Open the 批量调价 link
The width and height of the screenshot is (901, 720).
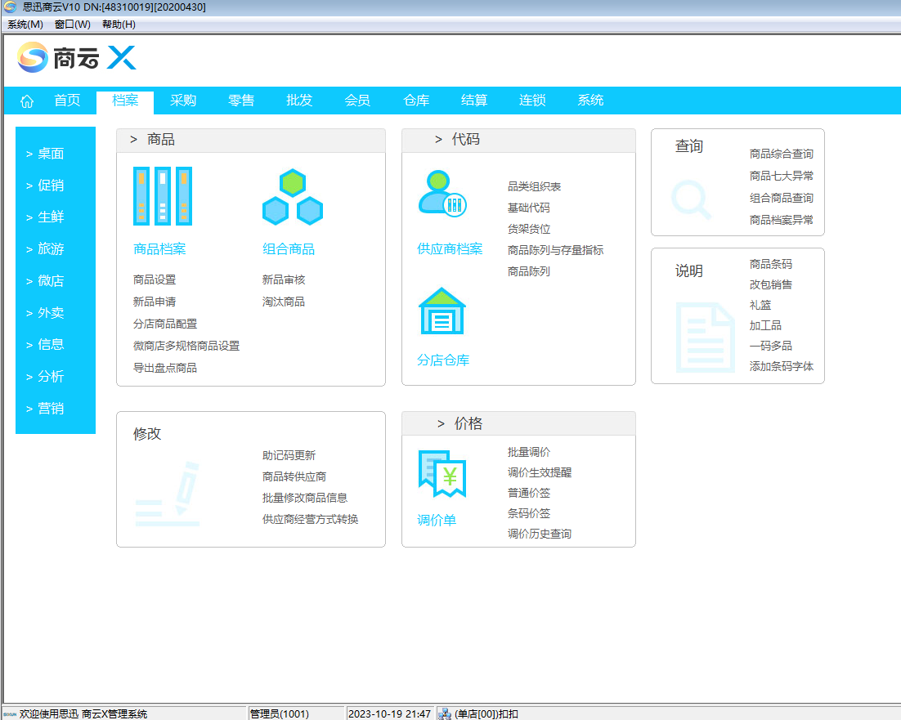coord(529,453)
